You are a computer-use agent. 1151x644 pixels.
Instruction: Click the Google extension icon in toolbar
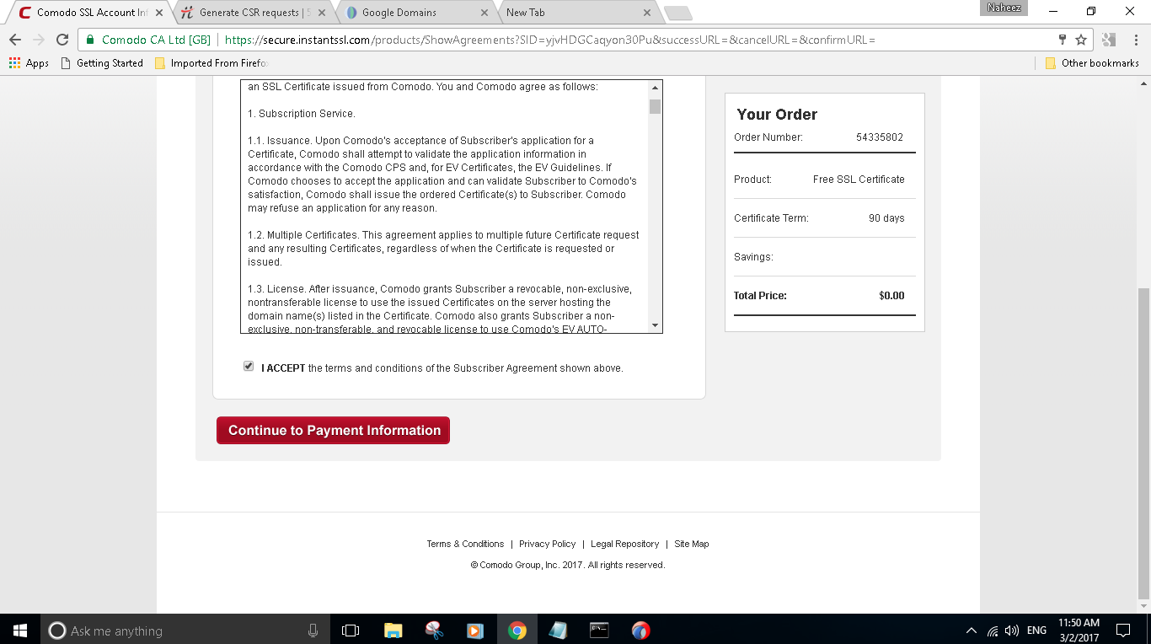(1109, 40)
